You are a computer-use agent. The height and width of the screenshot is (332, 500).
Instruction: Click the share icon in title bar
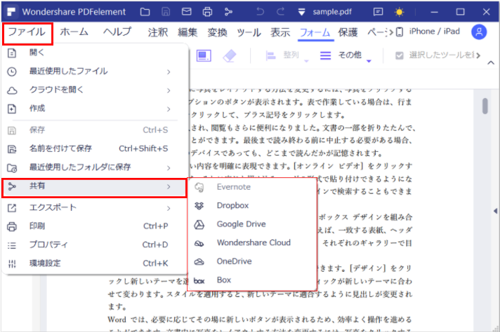228,12
